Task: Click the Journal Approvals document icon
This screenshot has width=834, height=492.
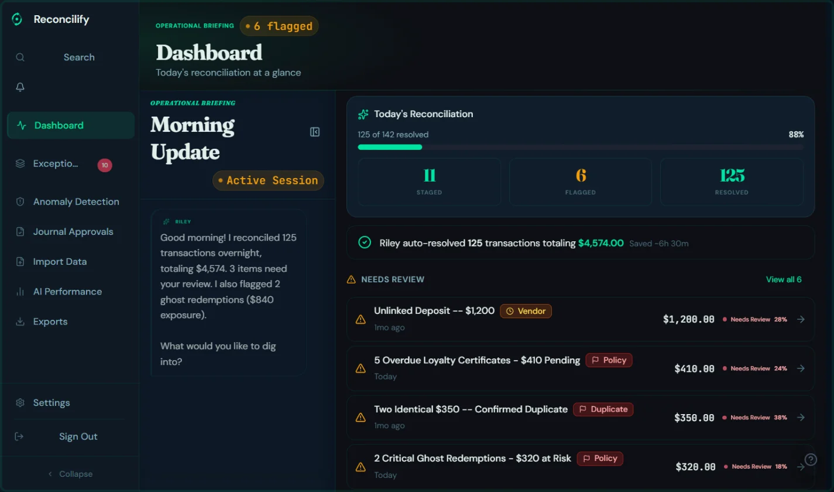Action: click(20, 231)
